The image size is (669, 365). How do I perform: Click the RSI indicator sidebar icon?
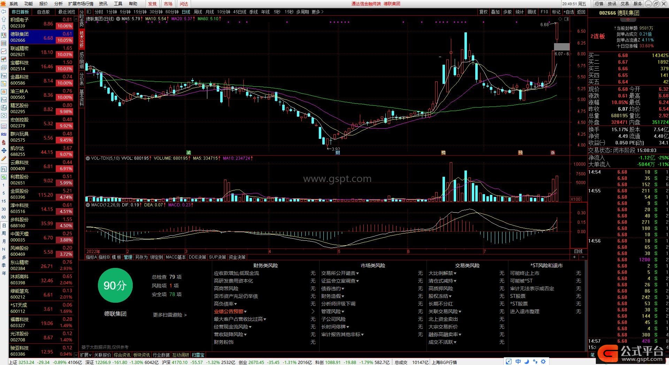[x=4, y=134]
